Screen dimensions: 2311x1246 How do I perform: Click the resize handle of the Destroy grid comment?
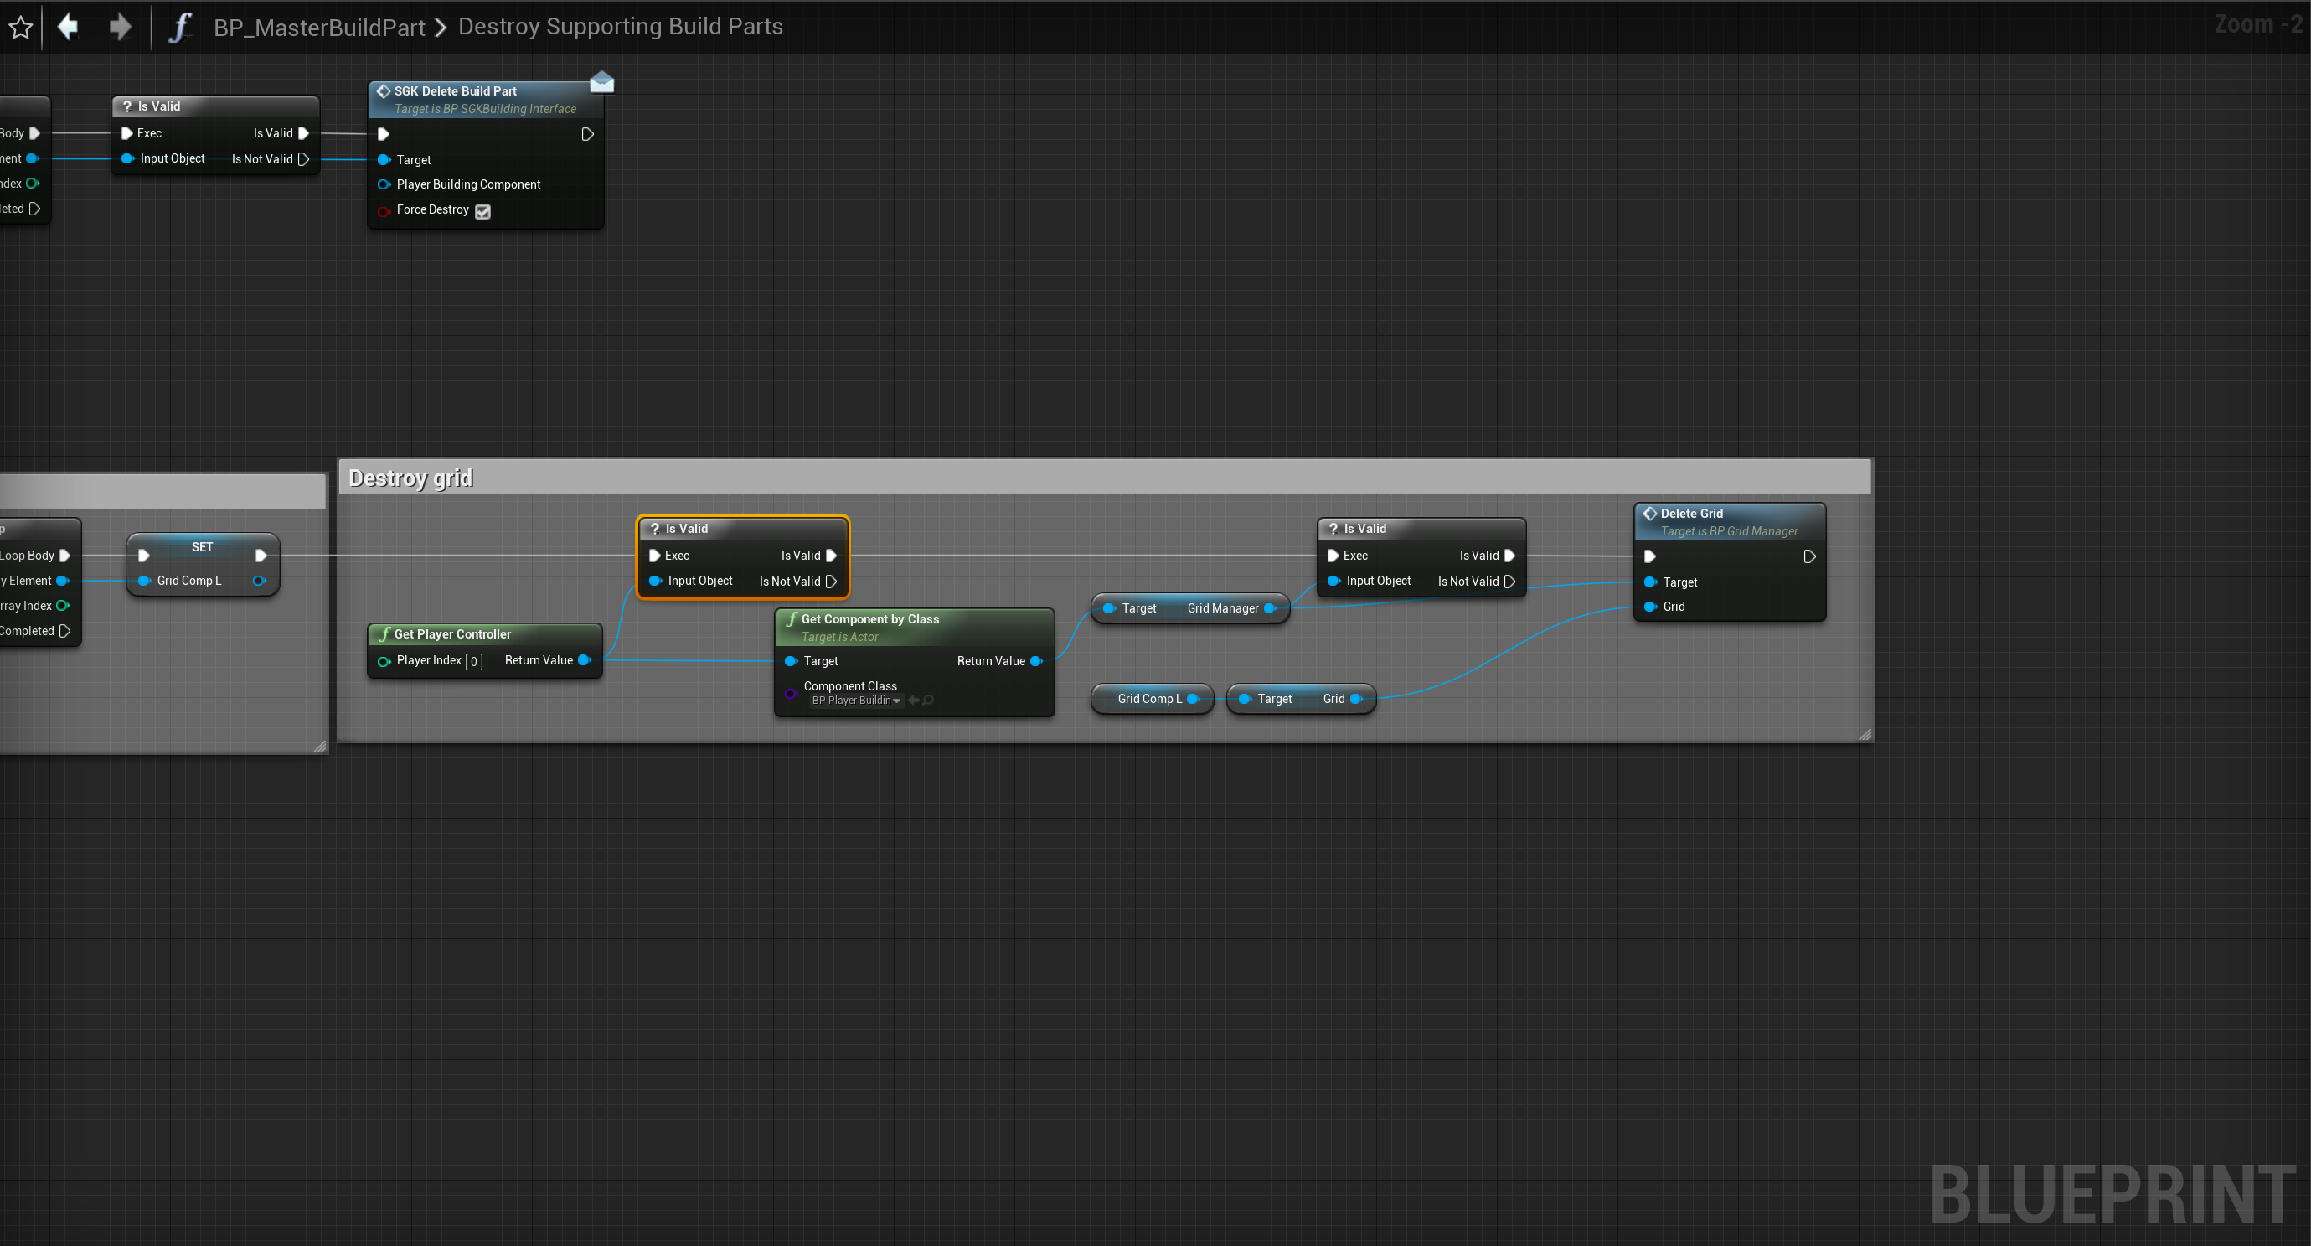tap(1865, 734)
